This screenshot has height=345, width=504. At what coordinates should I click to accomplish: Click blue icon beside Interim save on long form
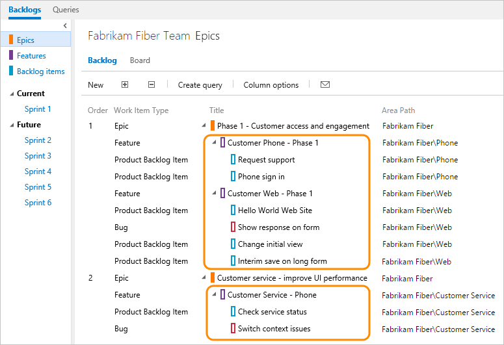tap(233, 261)
